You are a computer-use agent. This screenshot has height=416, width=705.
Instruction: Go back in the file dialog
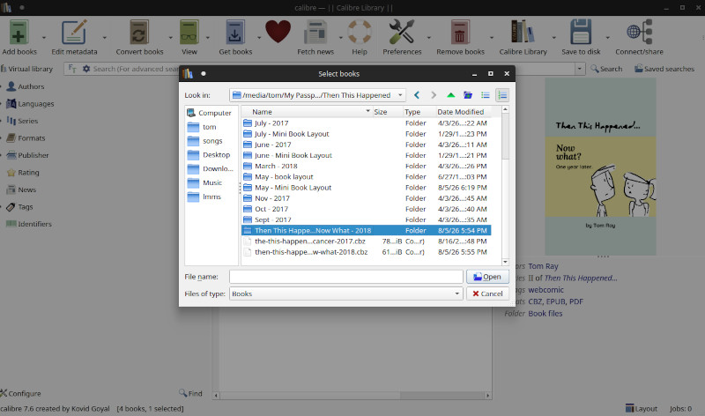pos(417,95)
